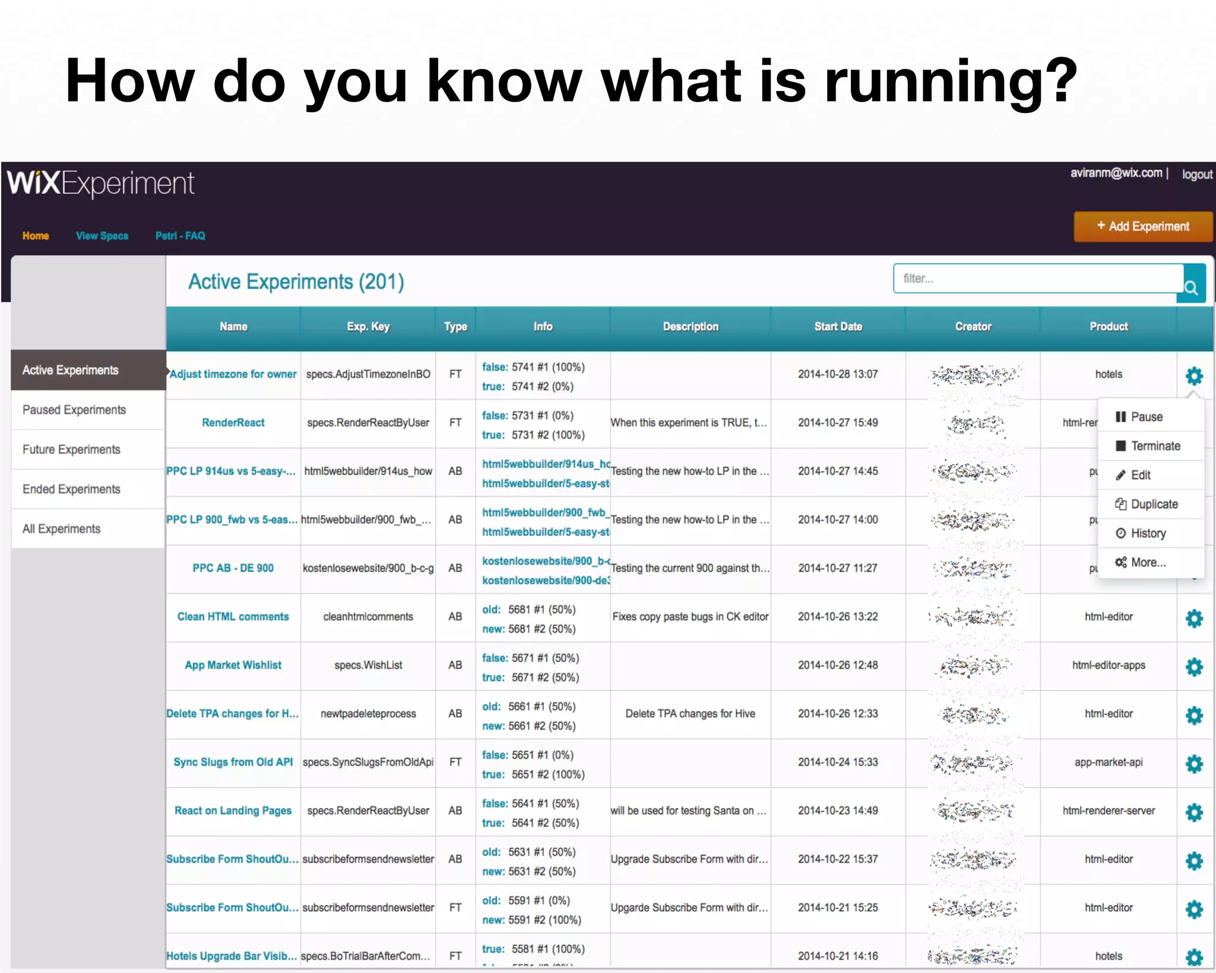The height and width of the screenshot is (973, 1216).
Task: Click the Add Experiment button
Action: click(1143, 226)
